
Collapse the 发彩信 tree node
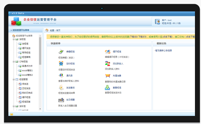pyautogui.click(x=14, y=106)
